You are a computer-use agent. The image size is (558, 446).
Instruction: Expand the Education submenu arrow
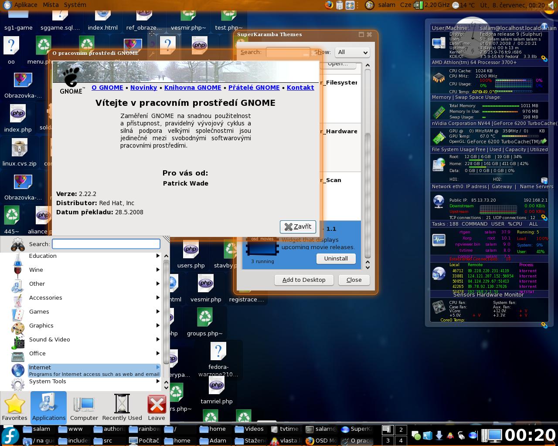coord(158,256)
